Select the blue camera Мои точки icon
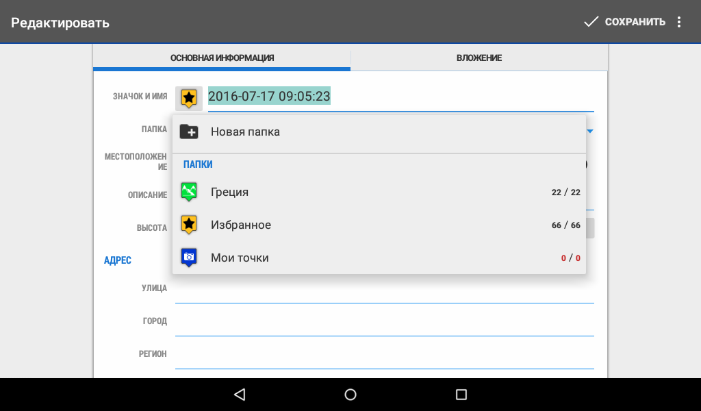Screen dimensions: 701x411 click(189, 258)
